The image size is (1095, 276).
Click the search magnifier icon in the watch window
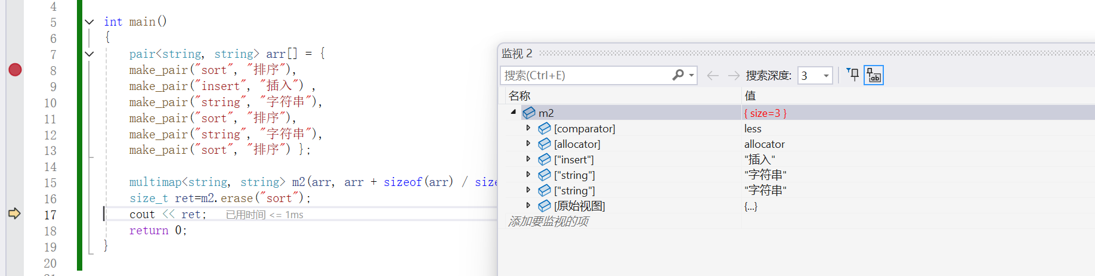[678, 75]
